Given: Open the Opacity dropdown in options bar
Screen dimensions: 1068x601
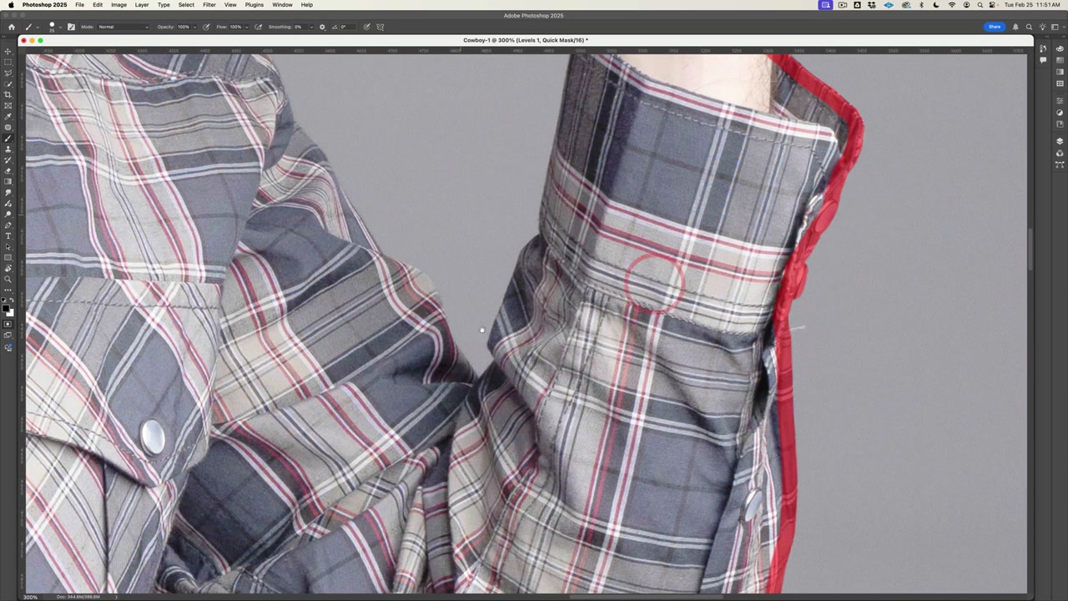Looking at the screenshot, I should [194, 27].
